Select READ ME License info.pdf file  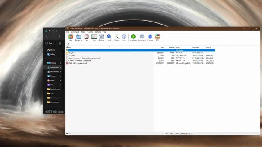click(x=140, y=63)
